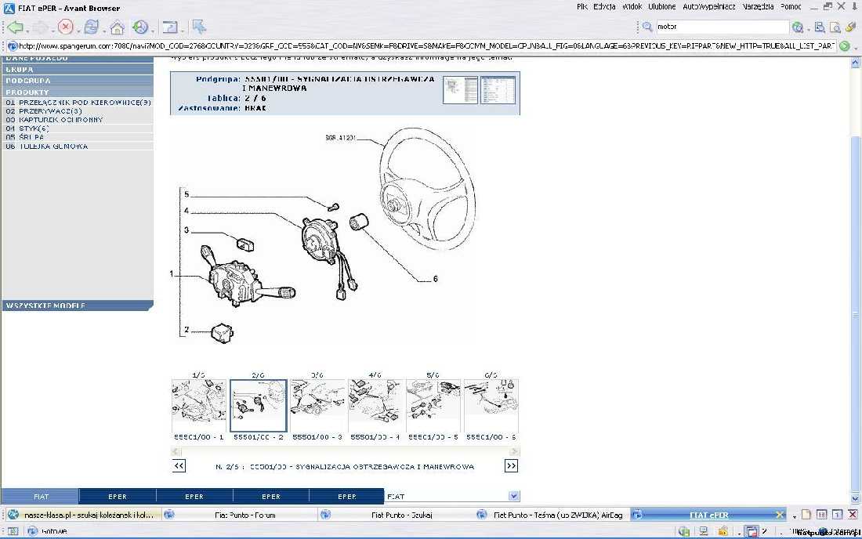
Task: Select the FIAT tab in the bottom navigation
Action: click(x=40, y=496)
